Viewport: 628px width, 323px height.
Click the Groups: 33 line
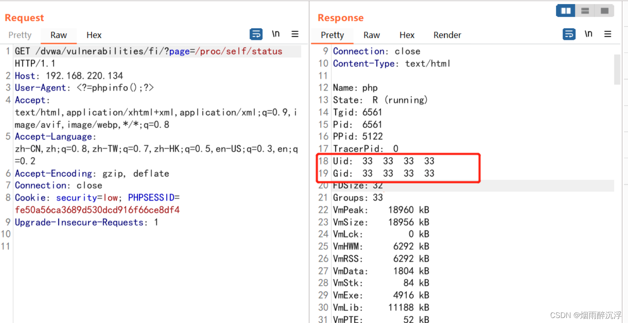[x=358, y=197]
